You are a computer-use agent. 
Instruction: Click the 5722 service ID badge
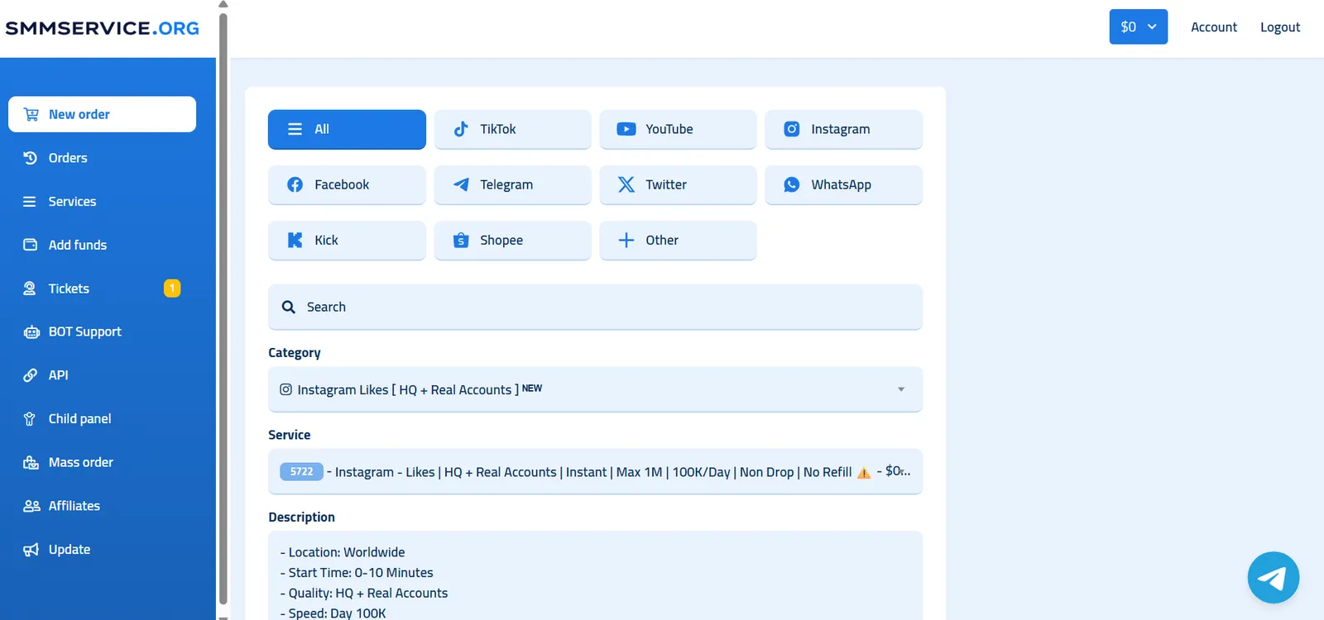[x=301, y=472]
